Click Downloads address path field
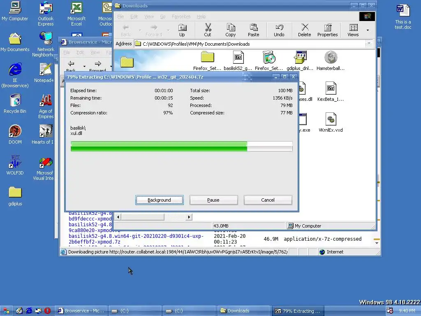This screenshot has height=316, width=421. click(x=250, y=44)
